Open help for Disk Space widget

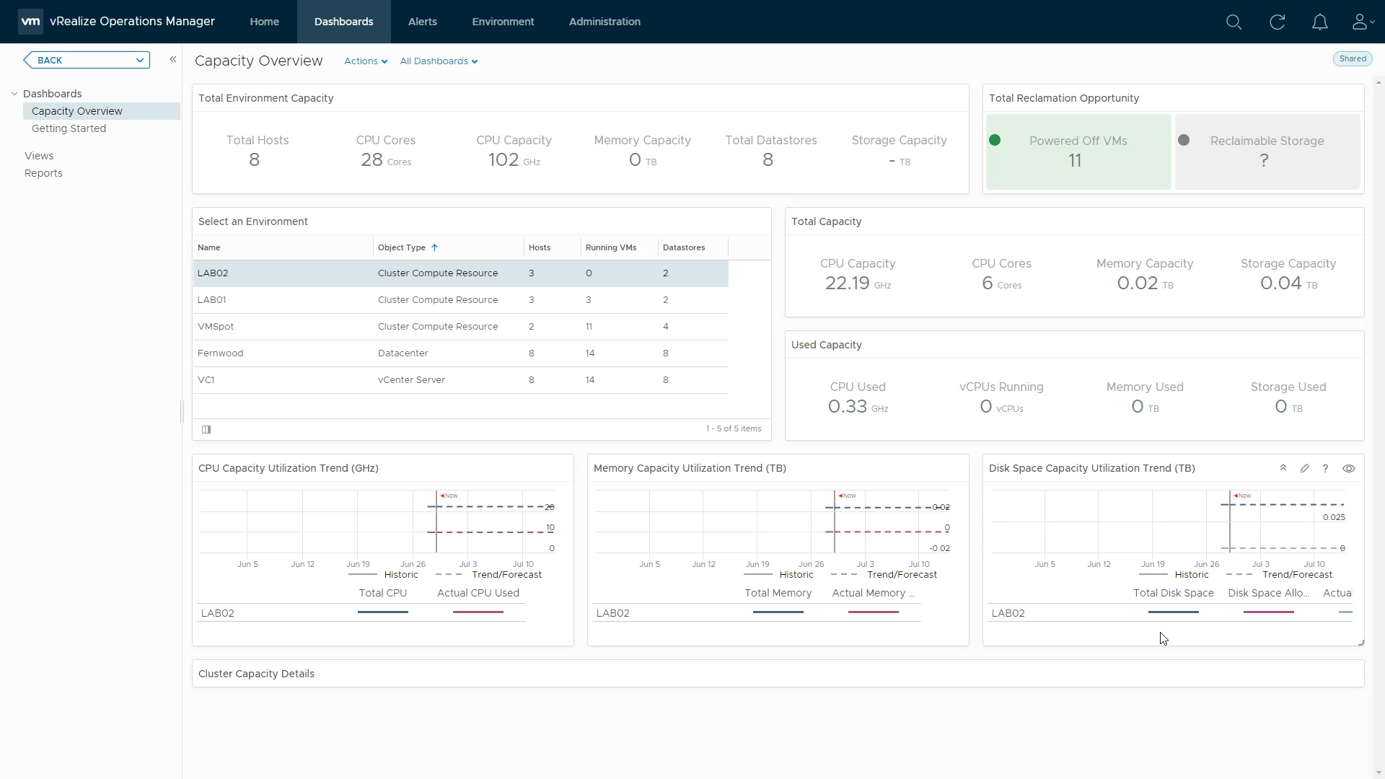coord(1326,468)
